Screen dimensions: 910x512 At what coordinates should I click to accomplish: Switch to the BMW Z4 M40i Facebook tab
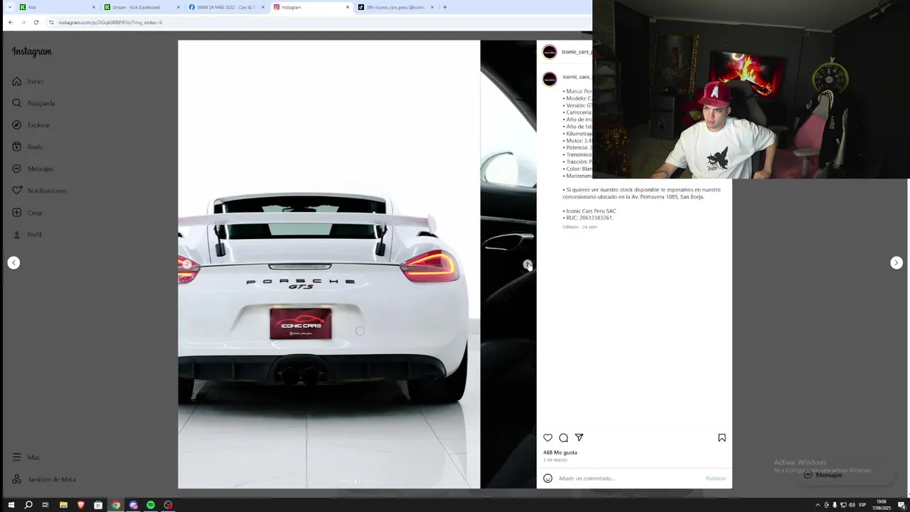coord(226,7)
